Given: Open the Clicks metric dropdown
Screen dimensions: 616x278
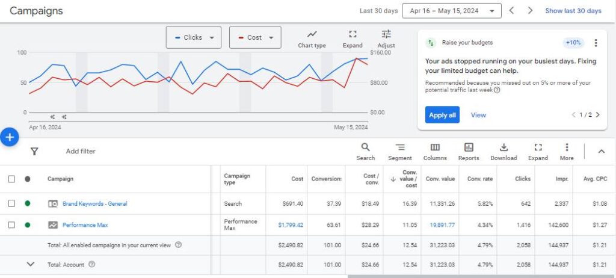Looking at the screenshot, I should click(x=193, y=37).
